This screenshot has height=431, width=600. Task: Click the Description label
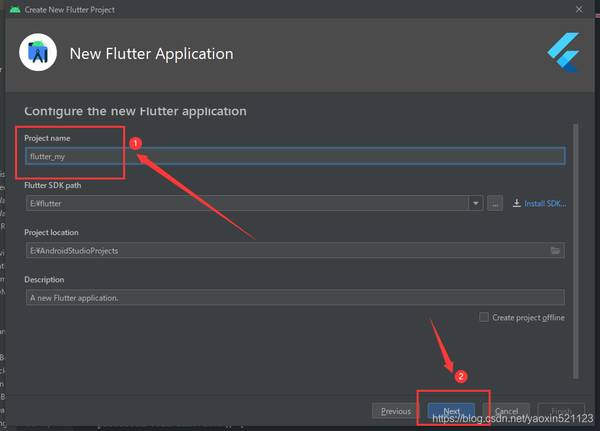point(44,280)
